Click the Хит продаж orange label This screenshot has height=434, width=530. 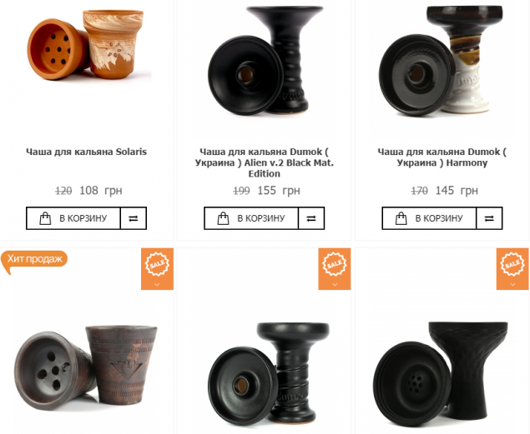click(34, 259)
